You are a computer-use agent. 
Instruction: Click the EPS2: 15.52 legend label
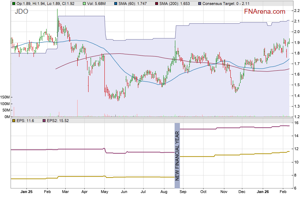(x=58, y=121)
